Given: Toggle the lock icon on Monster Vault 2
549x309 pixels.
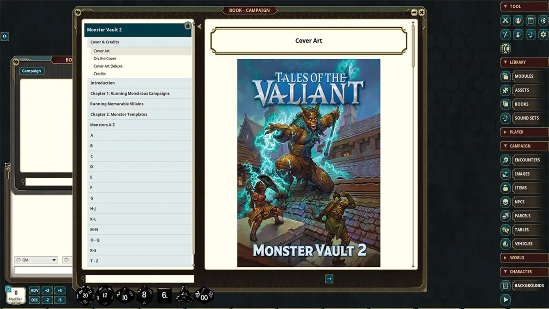Looking at the screenshot, I should click(x=188, y=26).
